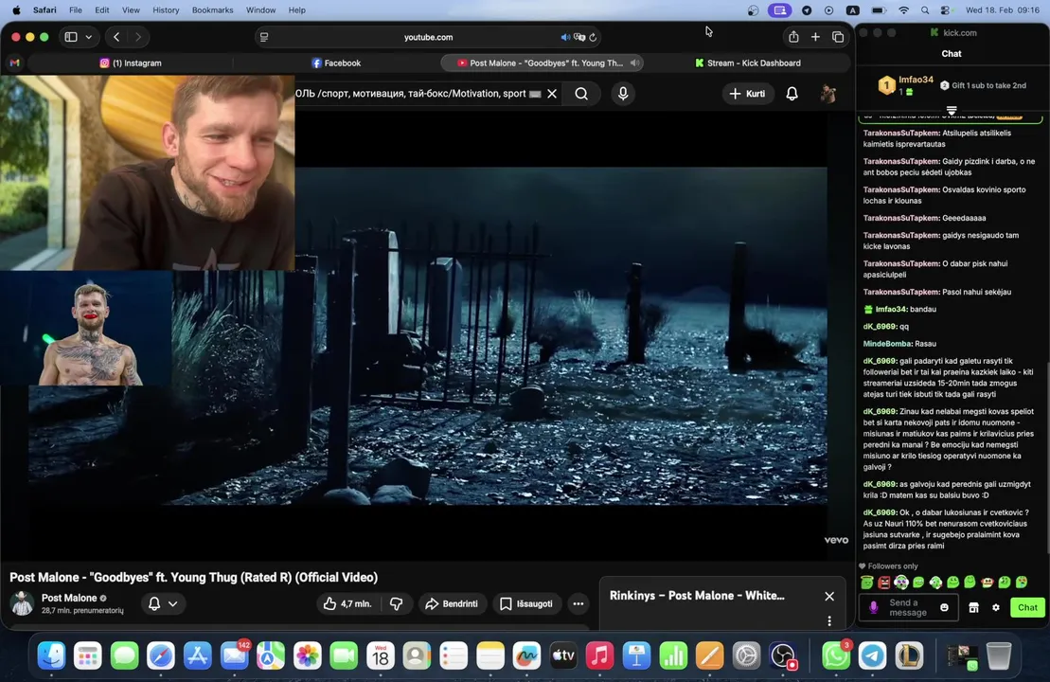Viewport: 1050px width, 682px height.
Task: Mute audio in address bar
Action: (x=565, y=38)
